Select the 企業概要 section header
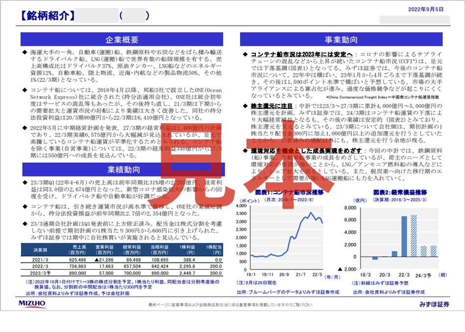 122,39
